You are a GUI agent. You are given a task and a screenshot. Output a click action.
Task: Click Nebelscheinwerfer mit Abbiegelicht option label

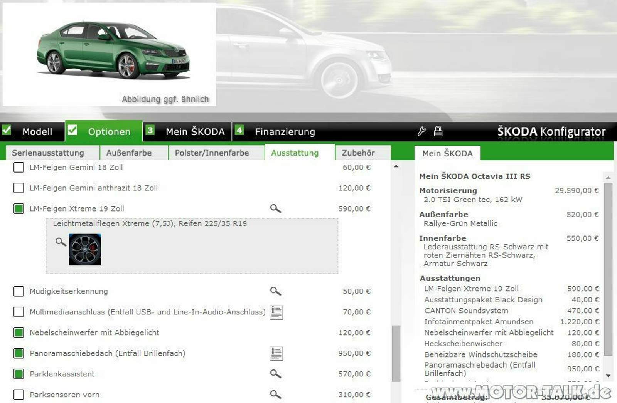pyautogui.click(x=94, y=332)
